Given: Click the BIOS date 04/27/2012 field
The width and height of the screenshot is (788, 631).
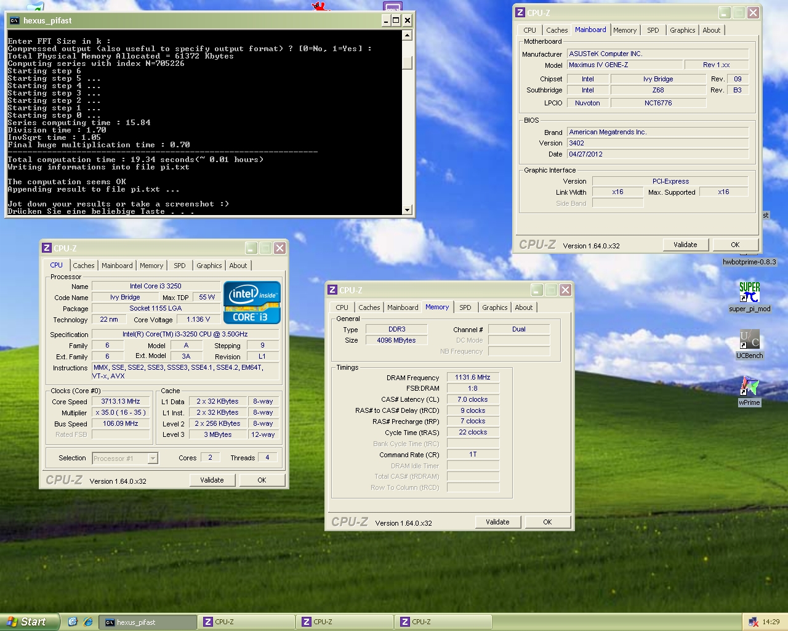Looking at the screenshot, I should coord(657,154).
